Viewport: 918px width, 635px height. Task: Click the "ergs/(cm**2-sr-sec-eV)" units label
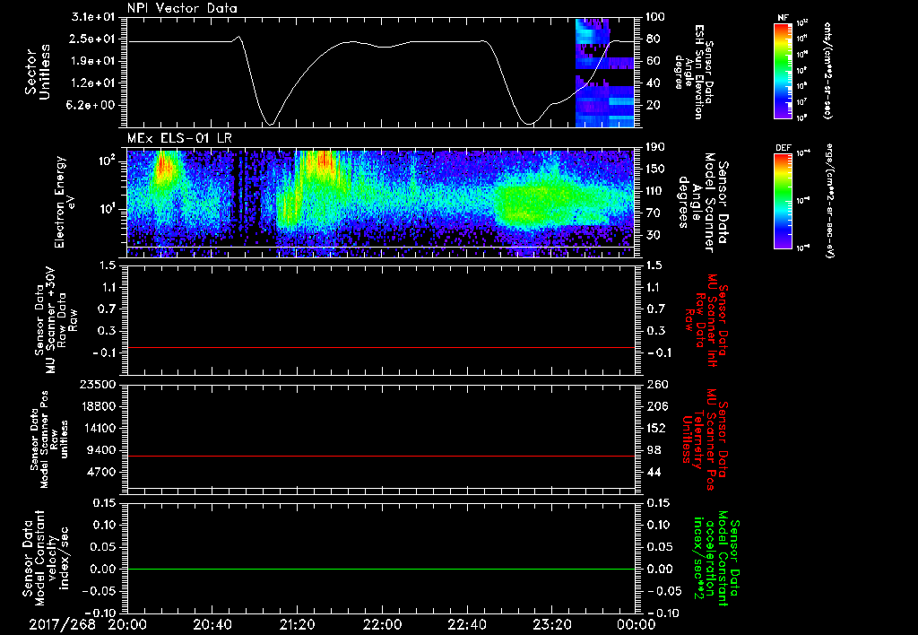(x=829, y=201)
